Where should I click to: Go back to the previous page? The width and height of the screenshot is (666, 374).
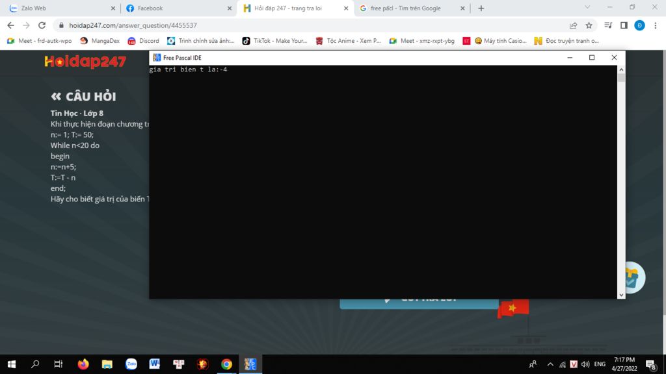pos(10,25)
